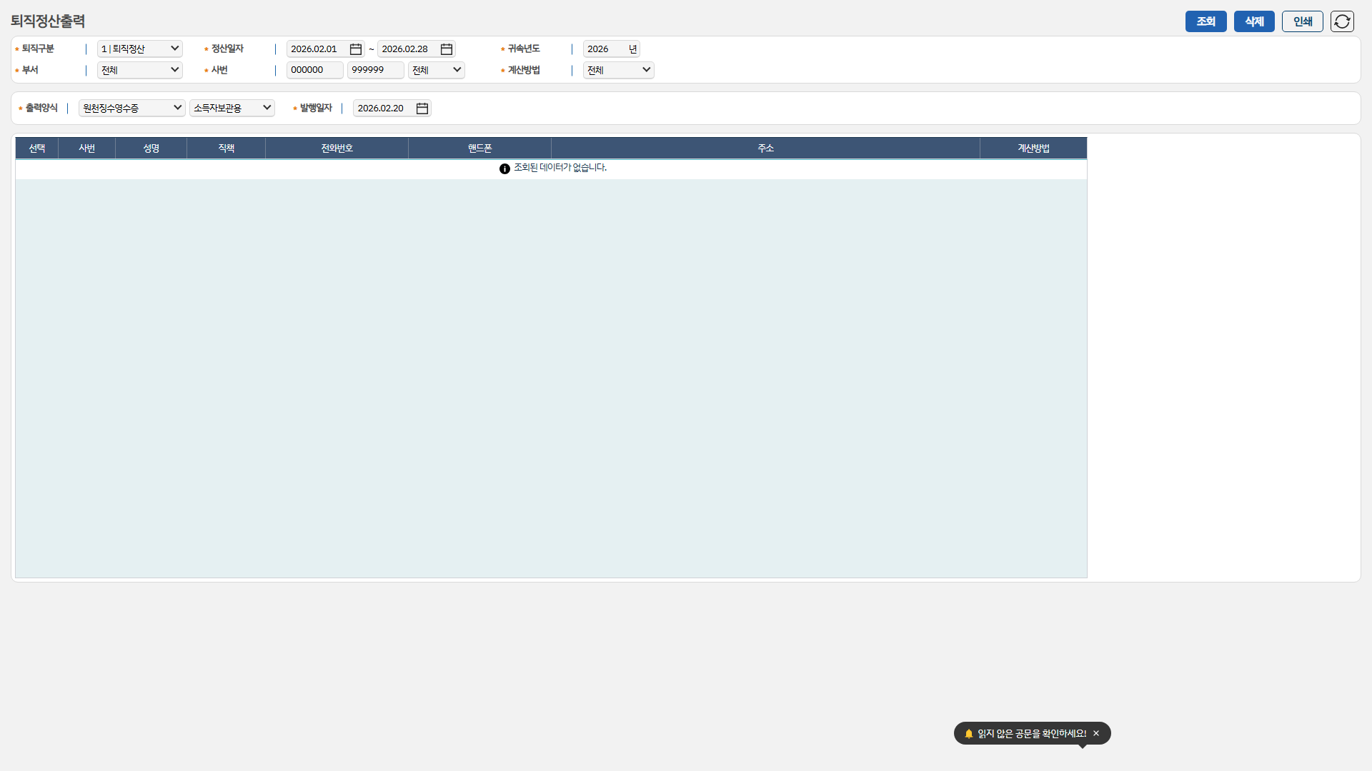Expand the 퇴직구분 dropdown
This screenshot has height=771, width=1372.
tap(140, 49)
